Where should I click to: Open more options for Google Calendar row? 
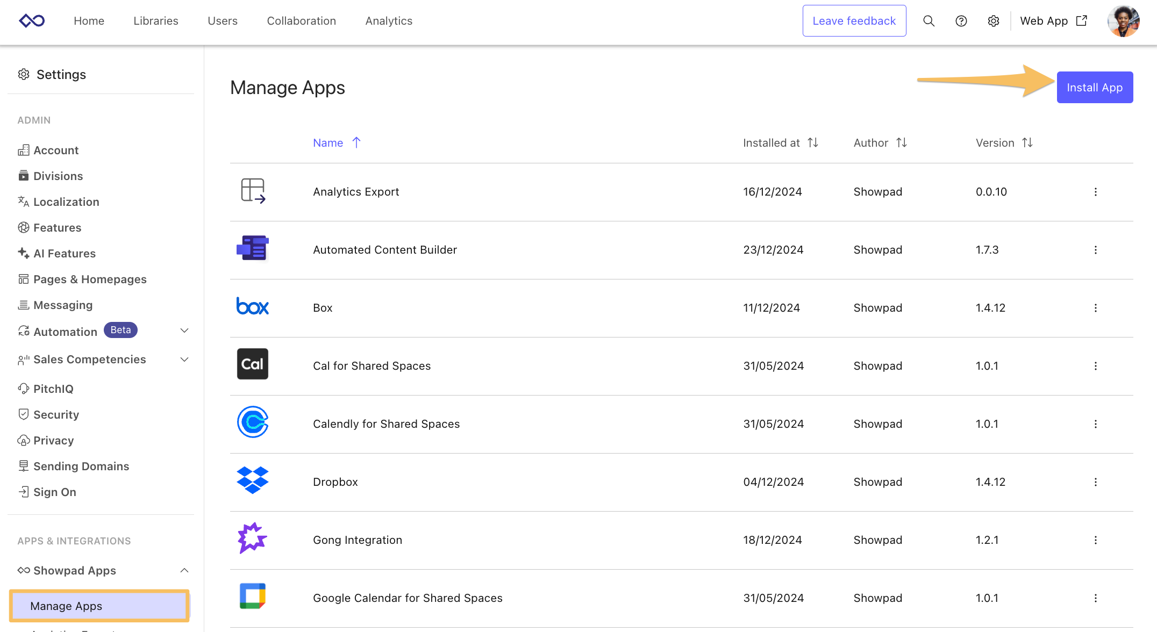point(1095,598)
